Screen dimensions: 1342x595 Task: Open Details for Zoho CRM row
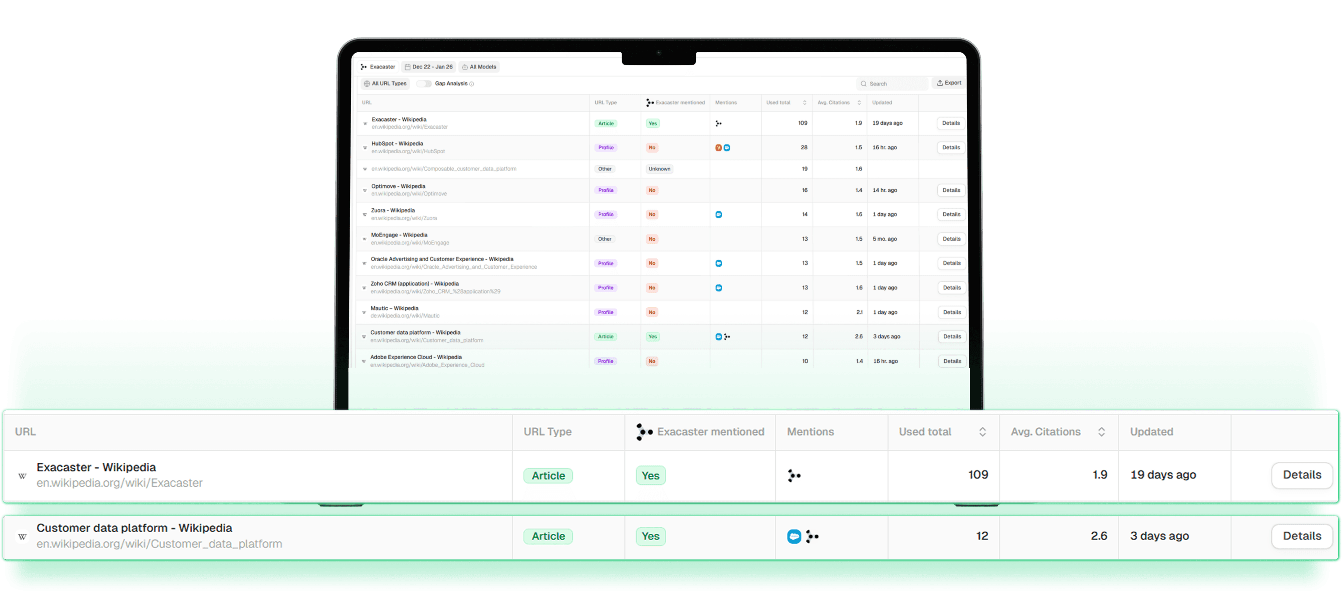(x=952, y=288)
